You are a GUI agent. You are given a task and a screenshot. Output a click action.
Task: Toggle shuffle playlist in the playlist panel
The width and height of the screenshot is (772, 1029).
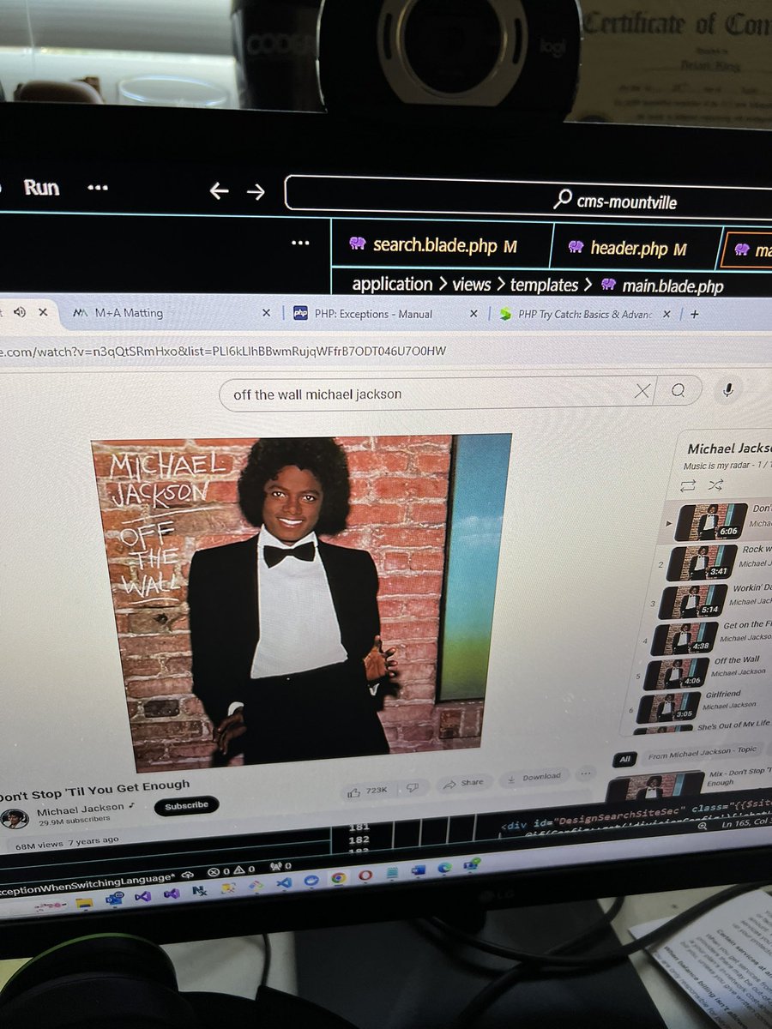coord(715,485)
